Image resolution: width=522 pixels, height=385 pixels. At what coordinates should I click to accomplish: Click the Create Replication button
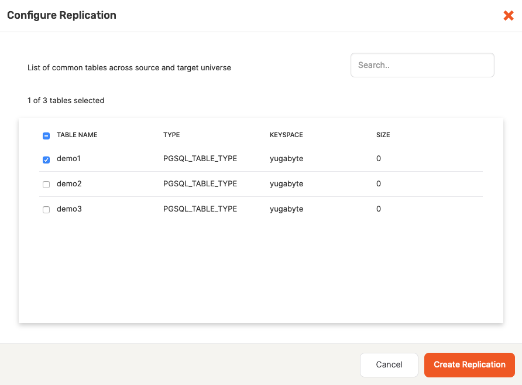pos(469,364)
